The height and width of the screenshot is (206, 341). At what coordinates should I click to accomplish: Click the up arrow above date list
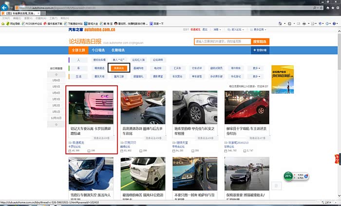[x=57, y=74]
